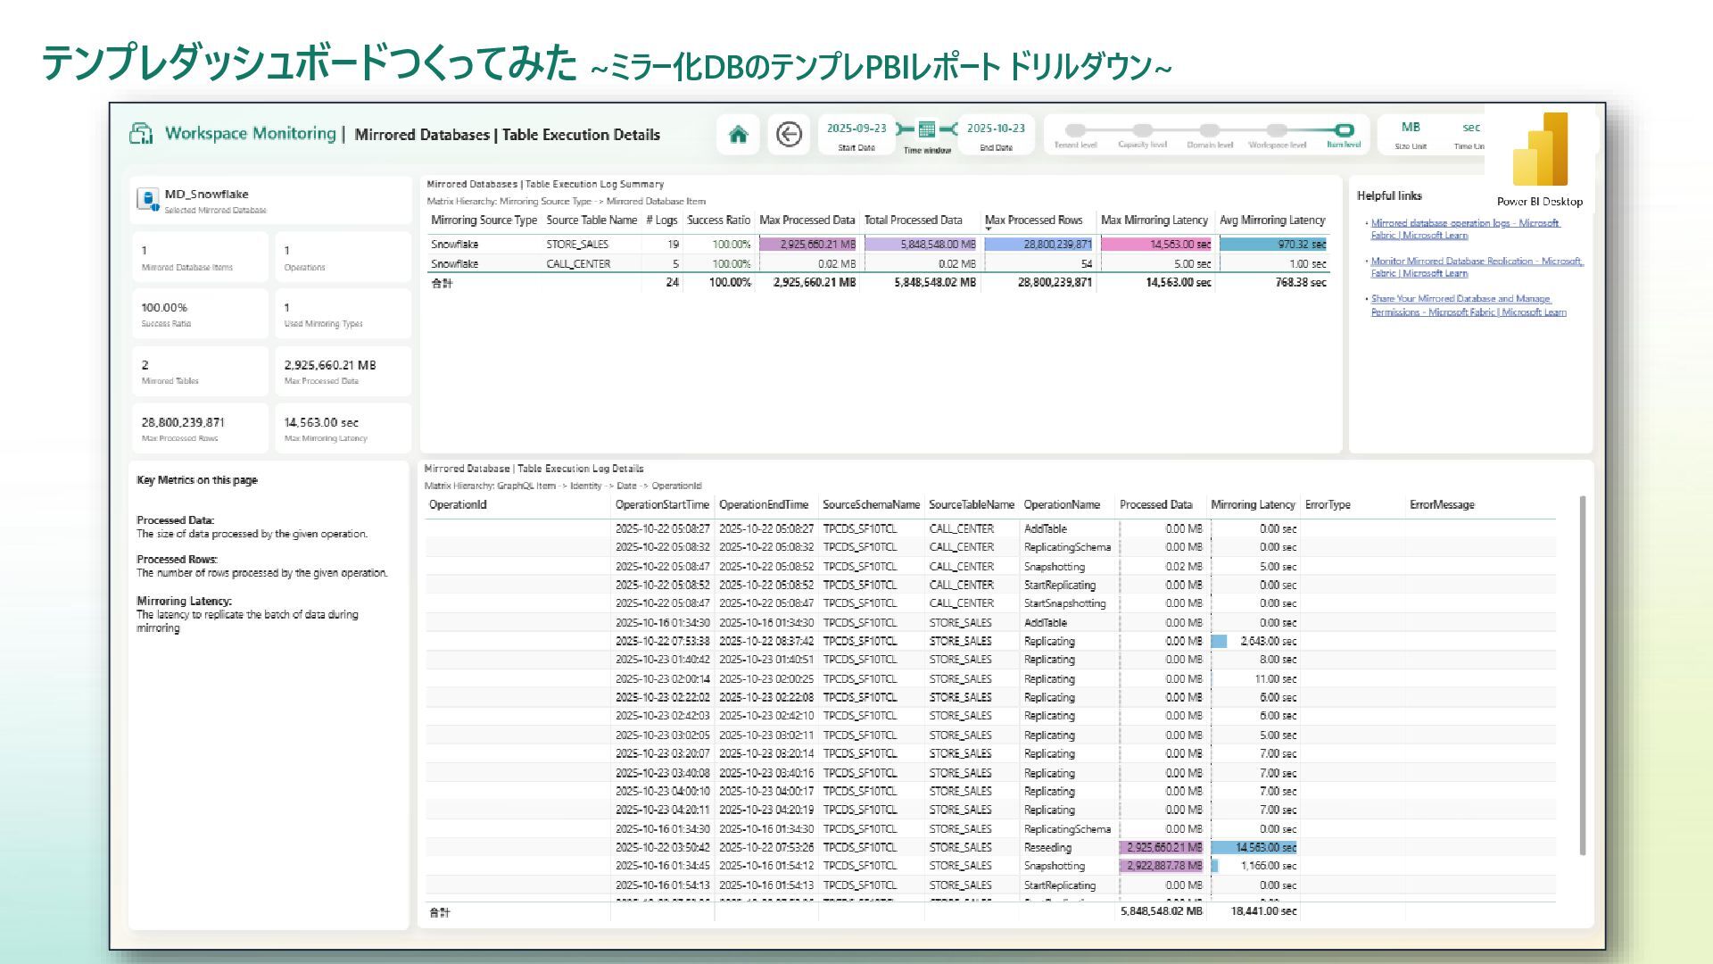Click the 14,563.00 sec latency data bar
This screenshot has width=1713, height=964.
coord(1155,245)
